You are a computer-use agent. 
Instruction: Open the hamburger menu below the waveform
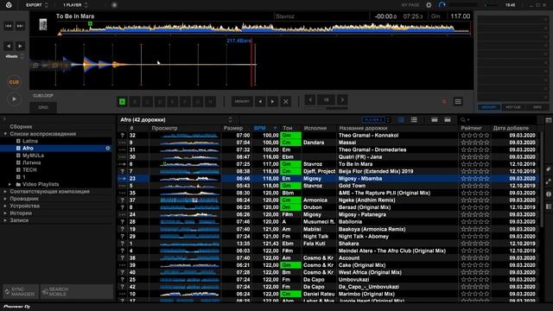[x=458, y=102]
